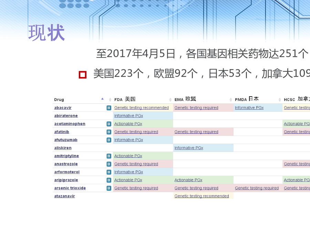Click the B badge in the afatinib row
The width and height of the screenshot is (310, 232).
tap(109, 132)
